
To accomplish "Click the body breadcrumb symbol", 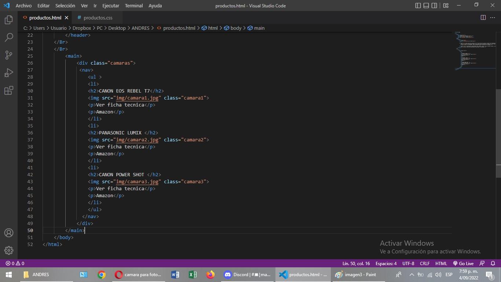I will click(x=233, y=28).
